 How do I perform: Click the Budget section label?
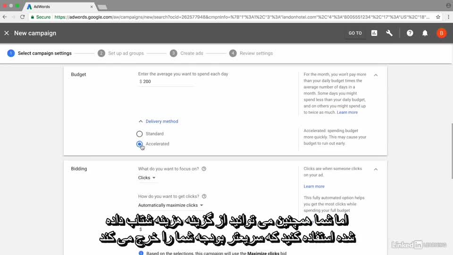click(x=78, y=74)
